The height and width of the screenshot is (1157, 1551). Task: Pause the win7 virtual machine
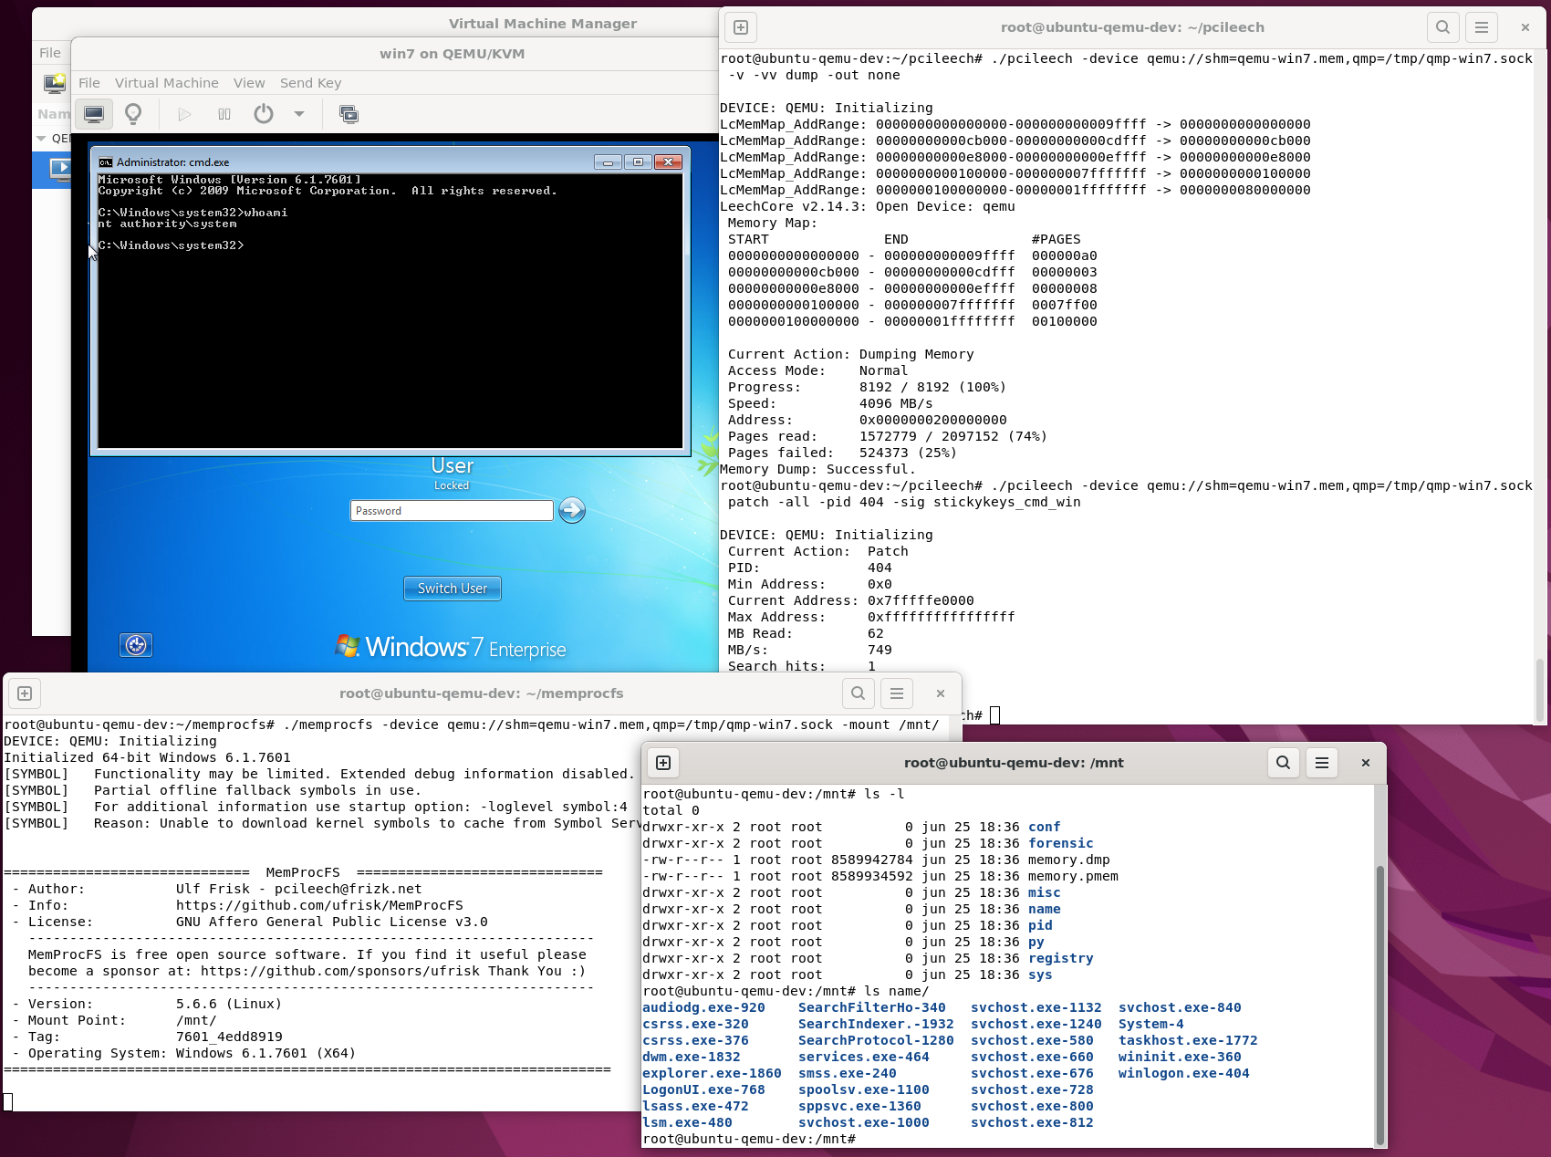click(x=224, y=114)
